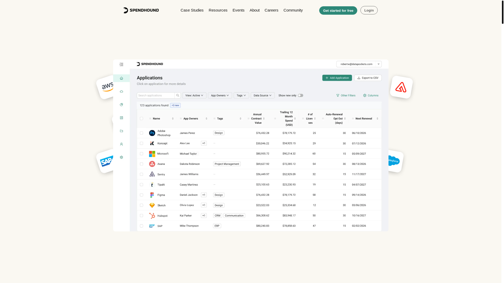Click the Koncept app icon

tap(152, 143)
